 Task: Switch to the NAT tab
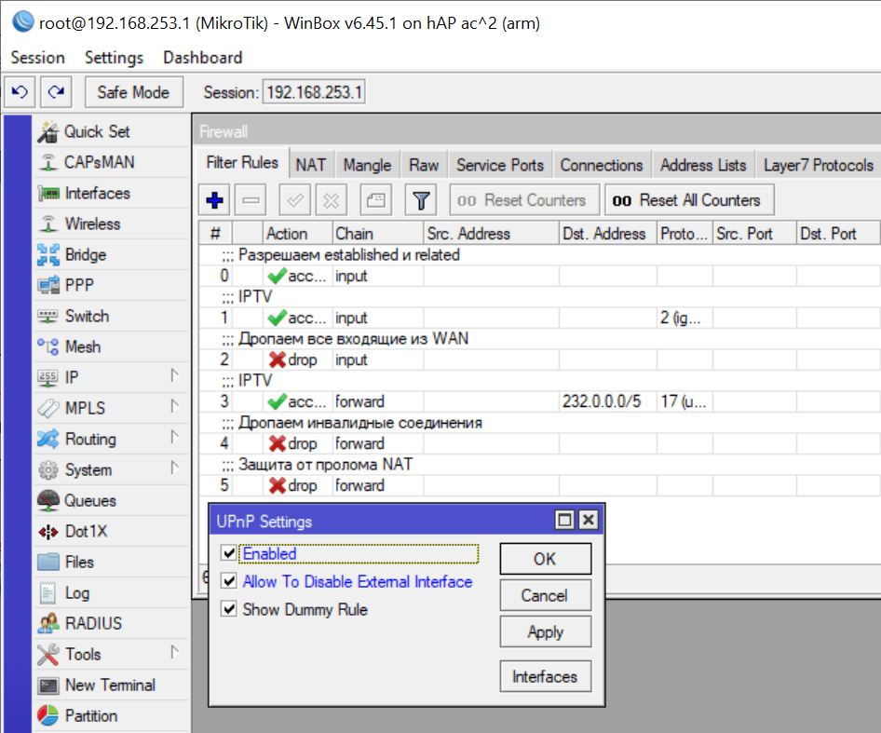coord(311,165)
